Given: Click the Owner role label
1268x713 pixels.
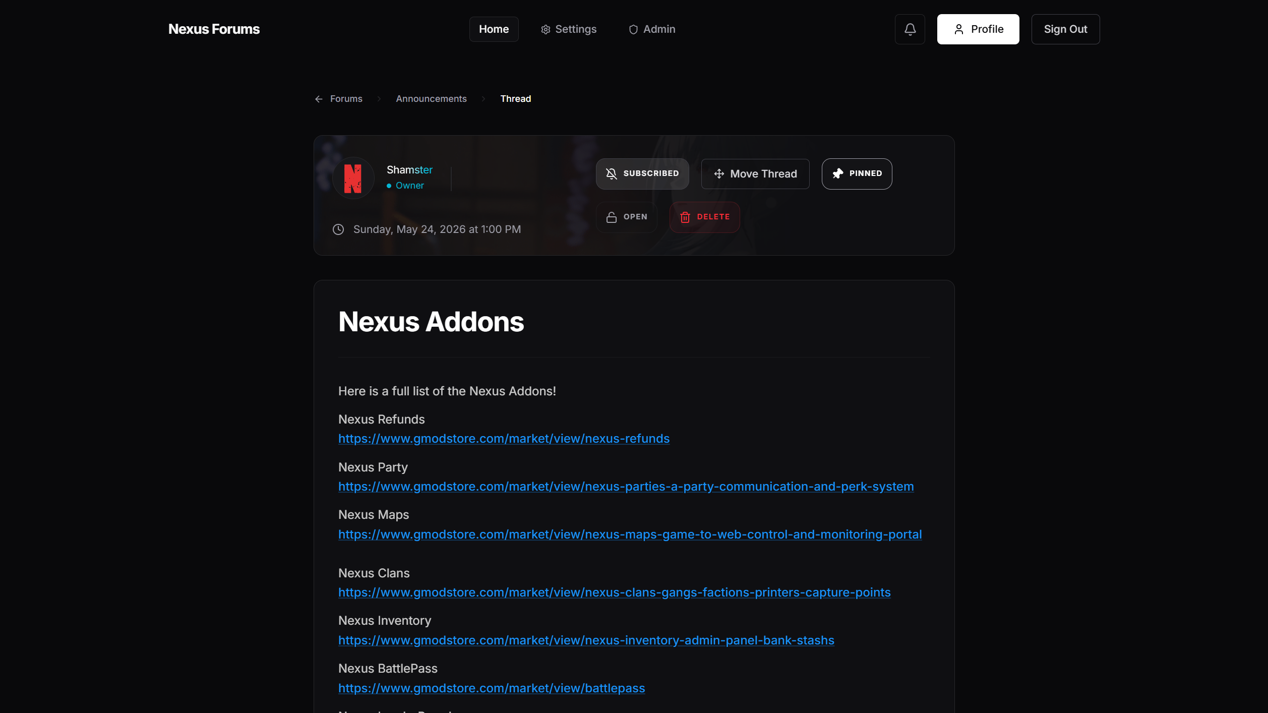Looking at the screenshot, I should 409,186.
